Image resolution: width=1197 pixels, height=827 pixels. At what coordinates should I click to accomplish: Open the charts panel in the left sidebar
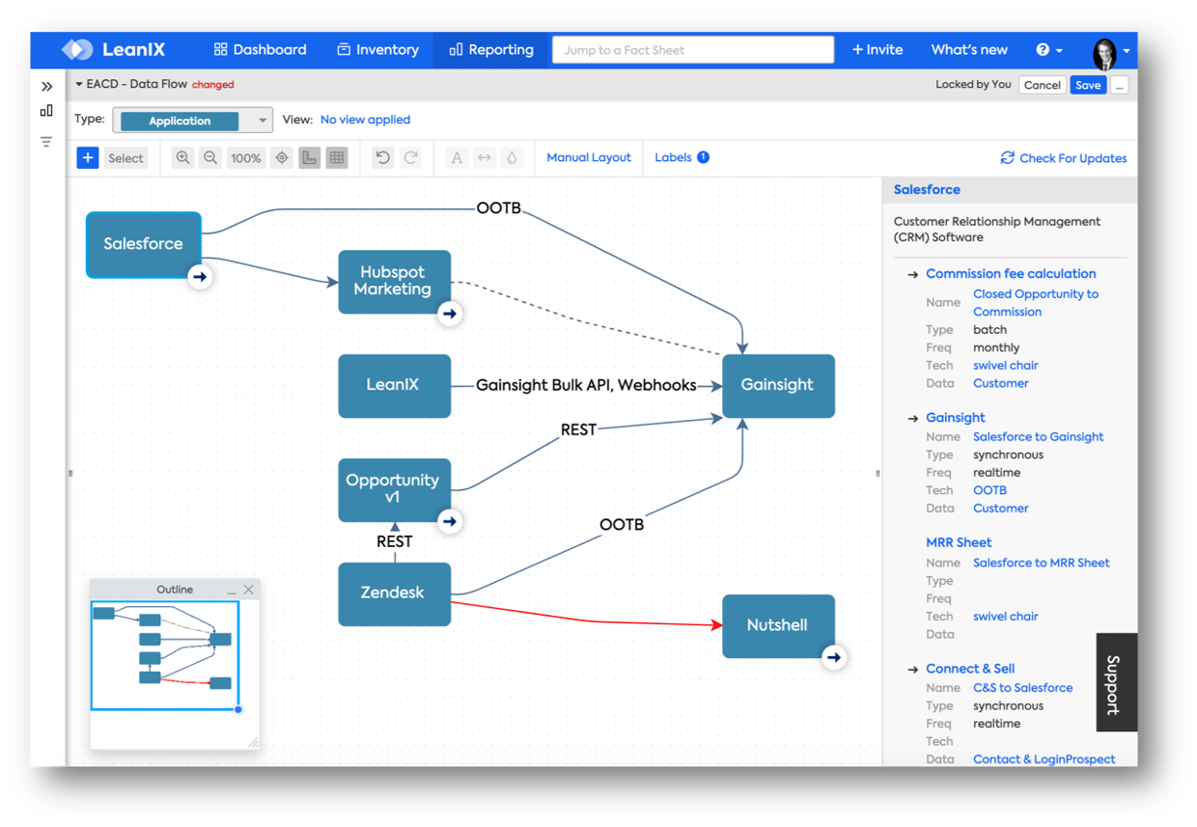click(45, 110)
